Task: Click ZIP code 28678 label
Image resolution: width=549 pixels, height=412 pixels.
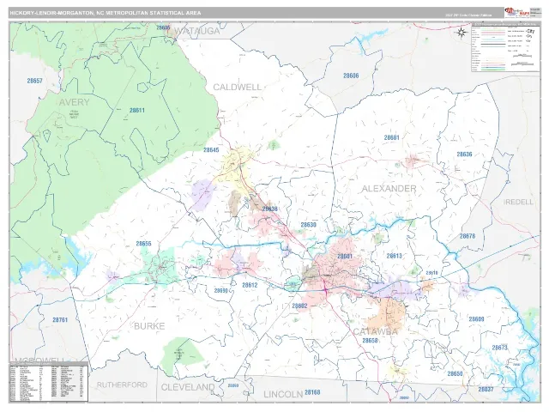Action: (x=468, y=237)
